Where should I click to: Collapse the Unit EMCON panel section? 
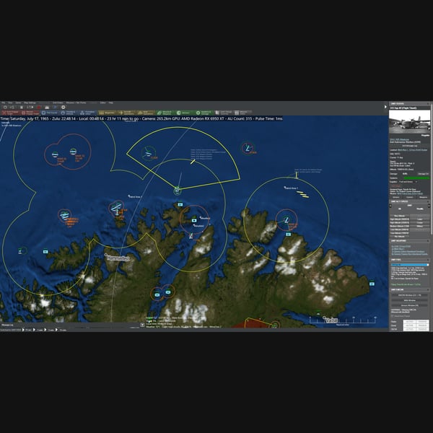(x=428, y=289)
